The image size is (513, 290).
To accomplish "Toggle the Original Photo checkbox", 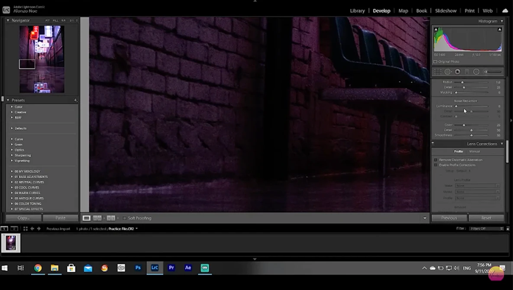I will tap(435, 62).
